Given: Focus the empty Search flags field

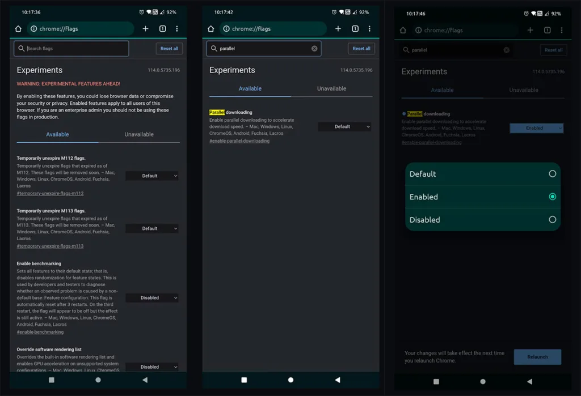Looking at the screenshot, I should tap(71, 49).
